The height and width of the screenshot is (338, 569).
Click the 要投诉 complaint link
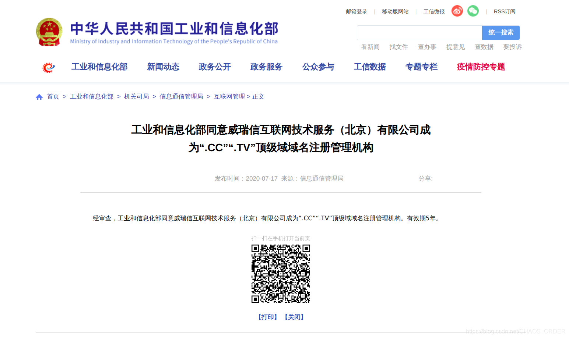tap(512, 47)
